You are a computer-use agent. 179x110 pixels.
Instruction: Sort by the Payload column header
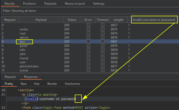[41, 20]
